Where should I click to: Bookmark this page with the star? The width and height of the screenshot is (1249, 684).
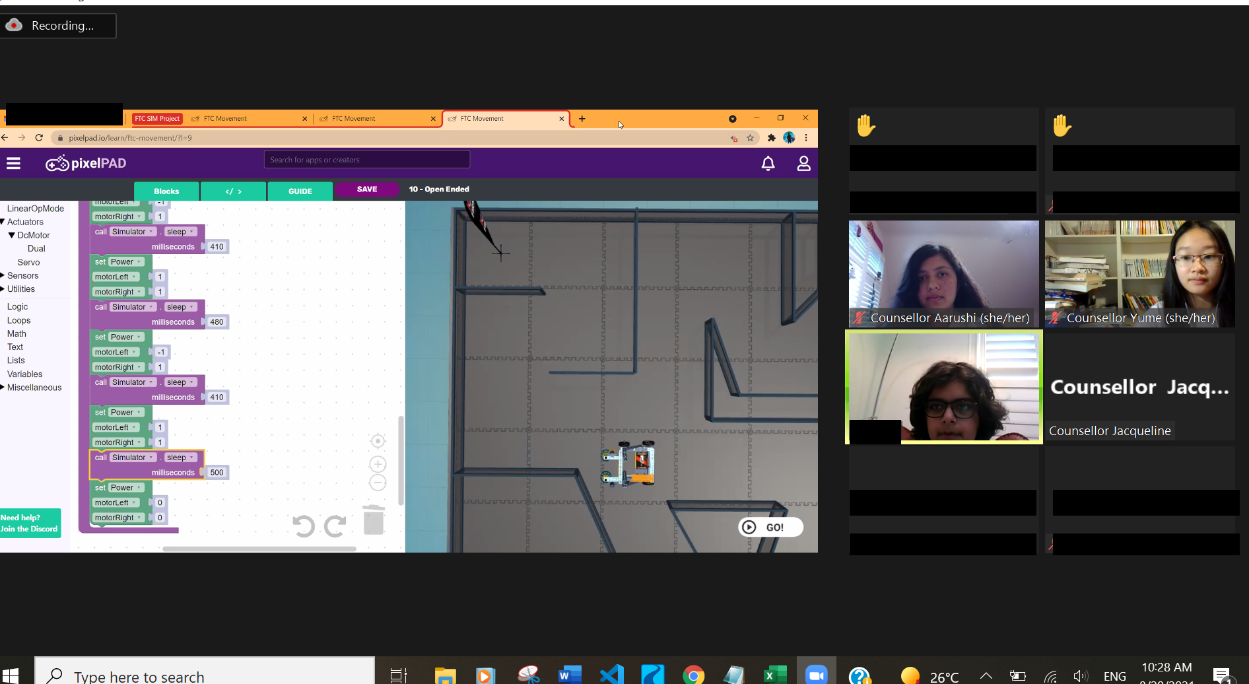click(750, 138)
